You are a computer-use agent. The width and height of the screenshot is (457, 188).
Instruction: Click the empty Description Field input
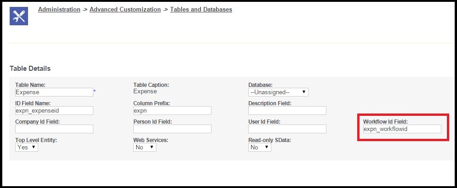(287, 111)
